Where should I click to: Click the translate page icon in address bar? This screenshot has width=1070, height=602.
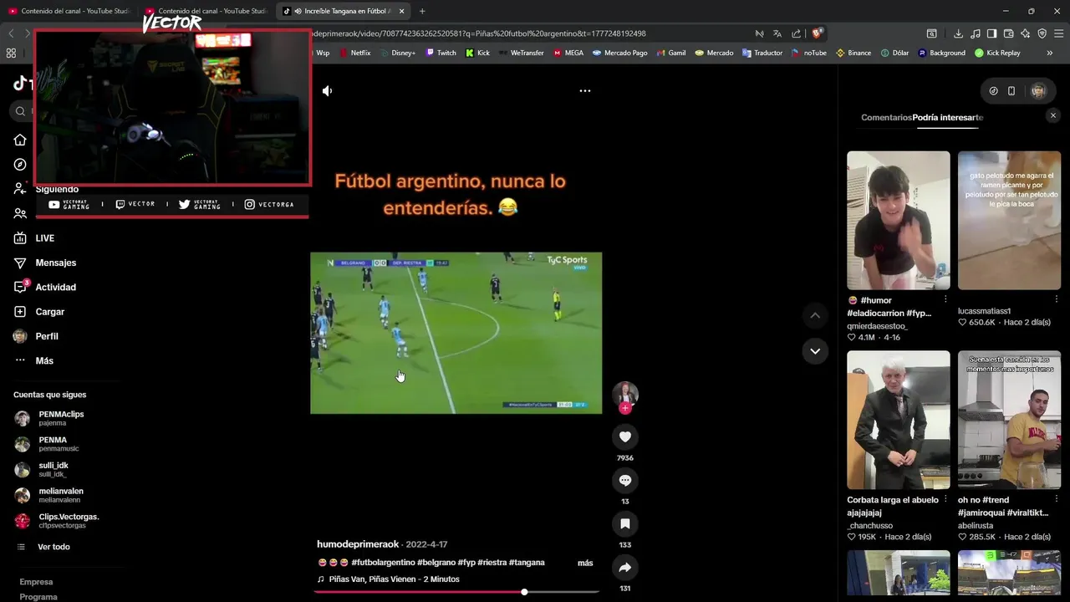point(777,33)
